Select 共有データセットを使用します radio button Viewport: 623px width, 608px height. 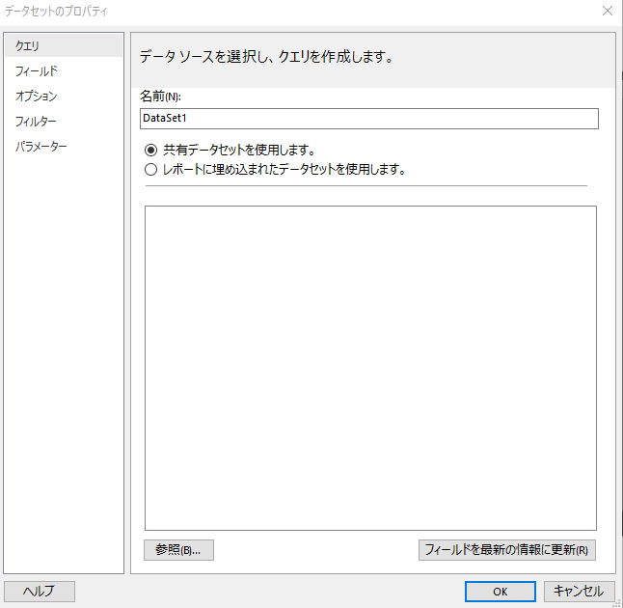(150, 150)
